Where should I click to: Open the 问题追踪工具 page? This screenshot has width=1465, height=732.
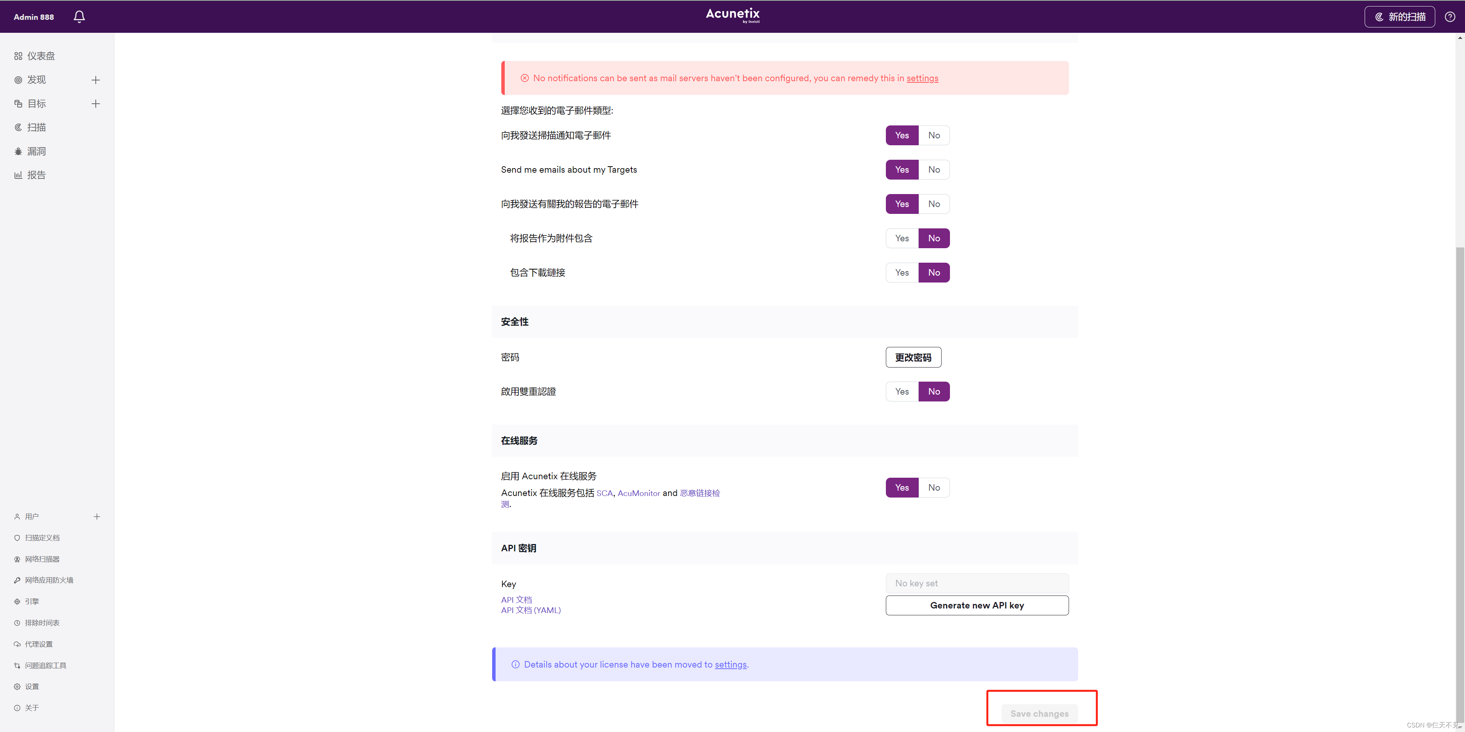(45, 665)
